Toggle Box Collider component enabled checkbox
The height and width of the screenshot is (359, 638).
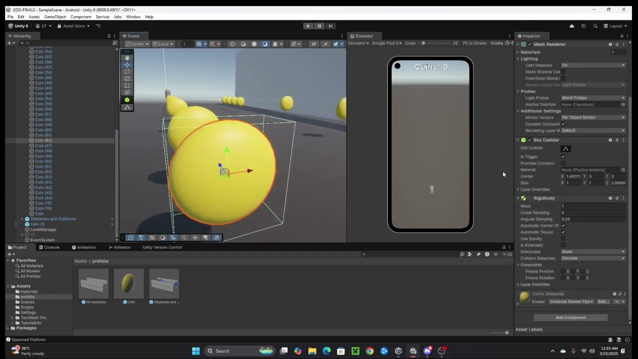pyautogui.click(x=530, y=140)
